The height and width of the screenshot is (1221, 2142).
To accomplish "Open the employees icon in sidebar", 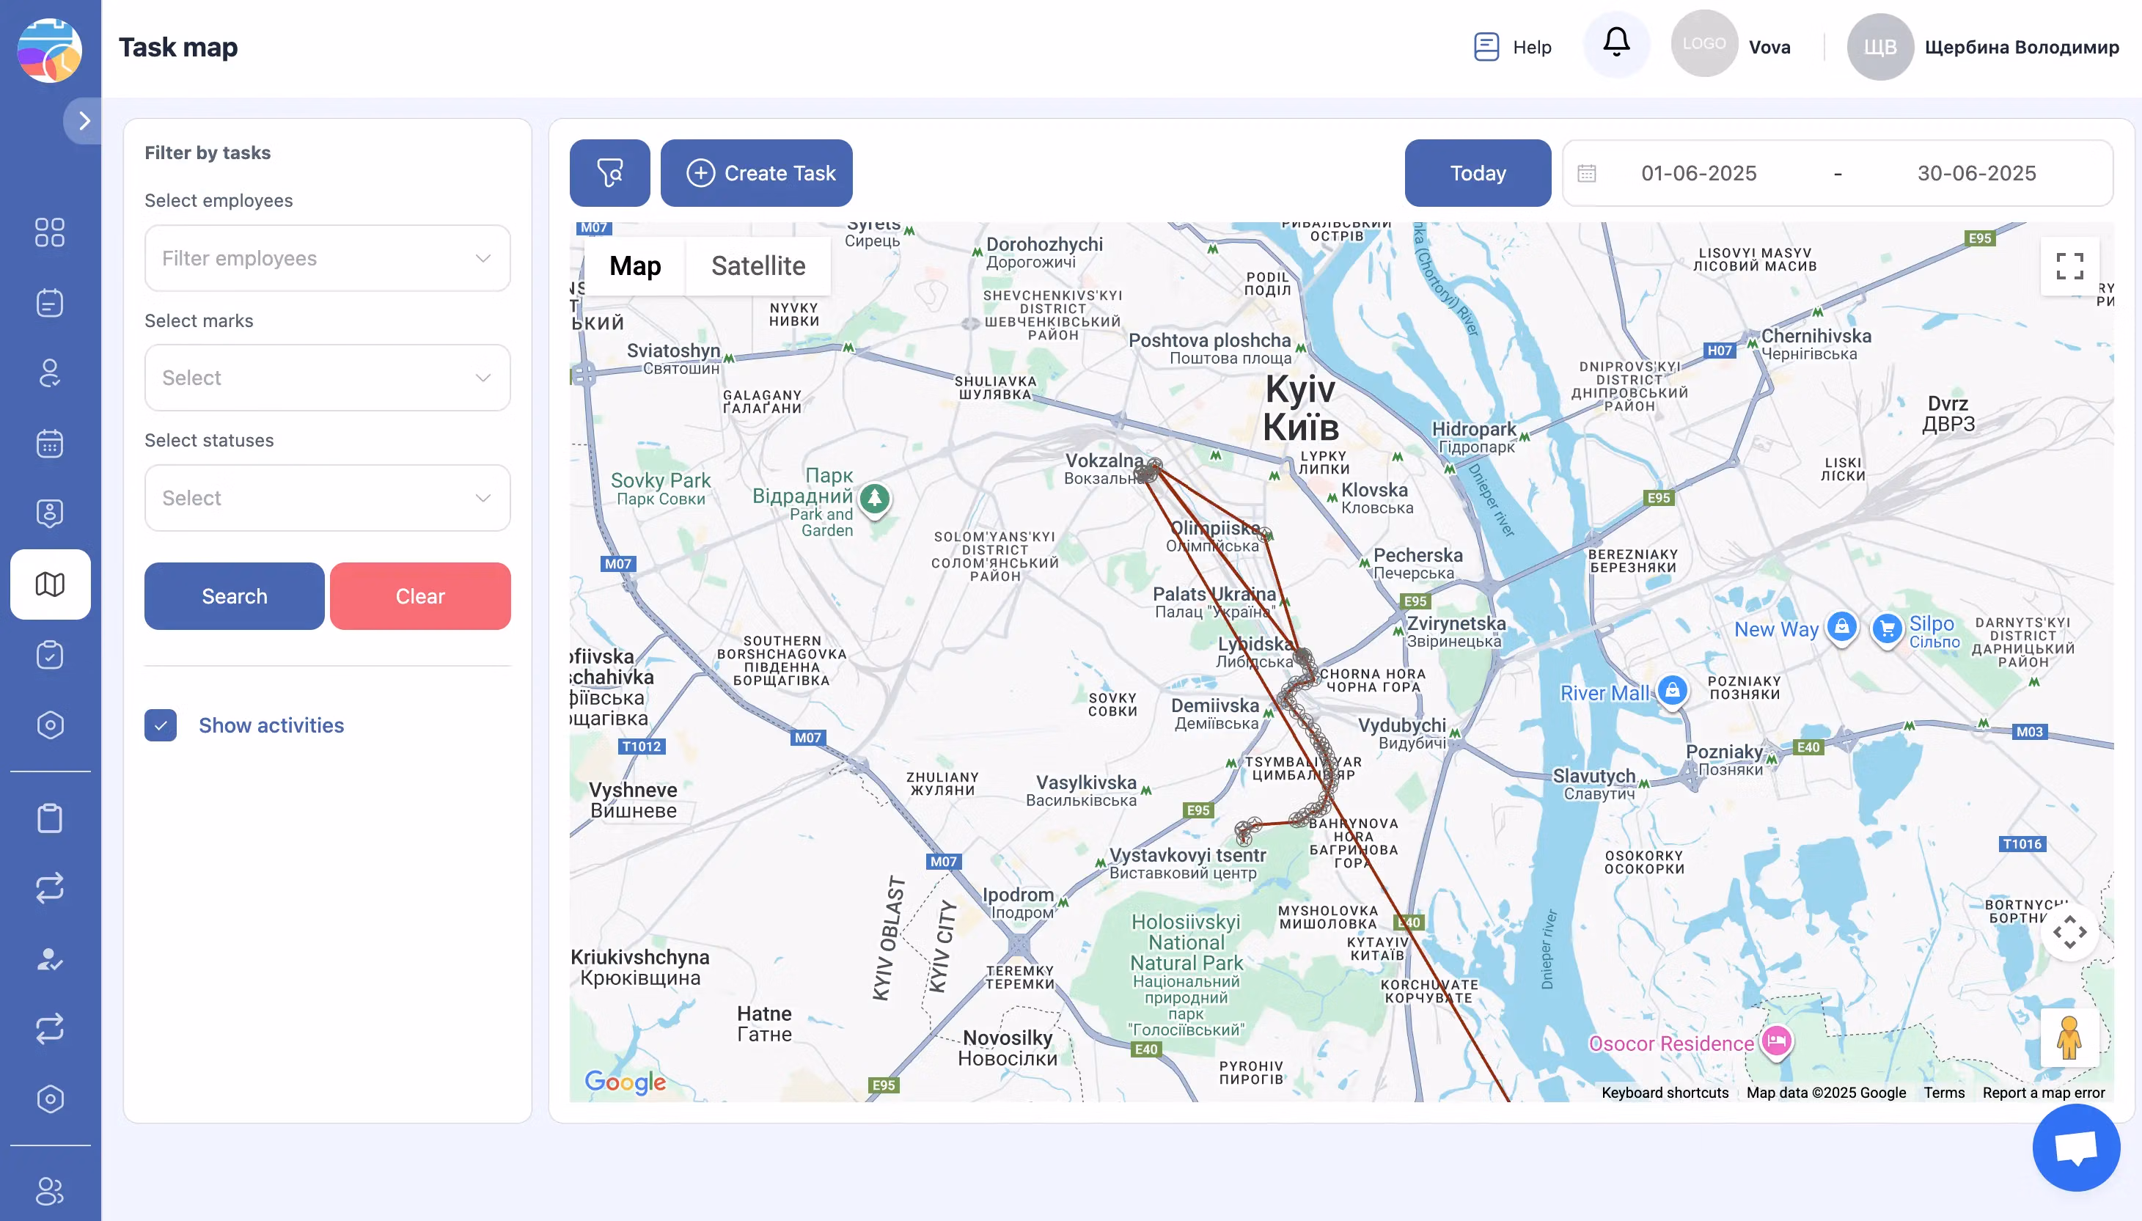I will tap(51, 373).
